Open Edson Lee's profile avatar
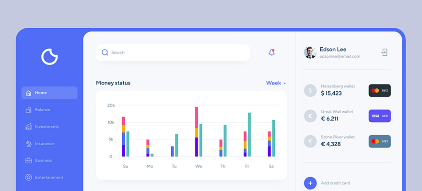Screen dimensions: 422x191 tap(310, 53)
